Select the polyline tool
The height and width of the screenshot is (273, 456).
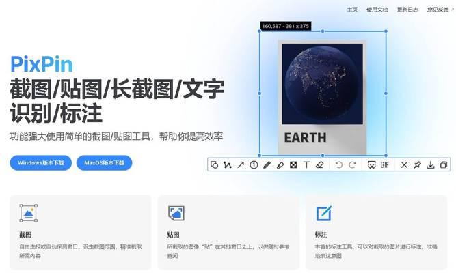click(x=228, y=165)
